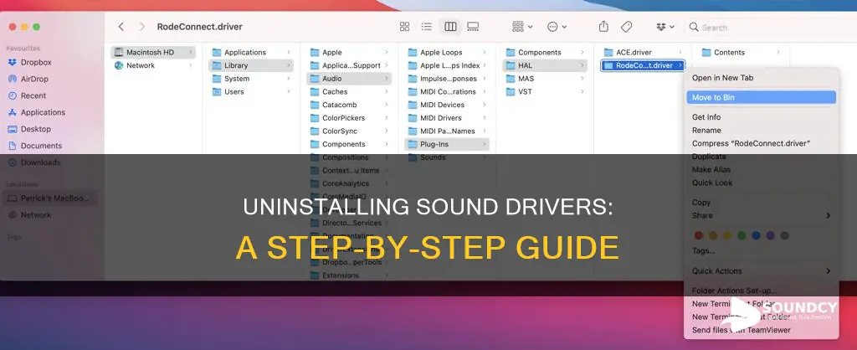Select the ColorPickers folder
This screenshot has width=857, height=350.
(x=349, y=117)
